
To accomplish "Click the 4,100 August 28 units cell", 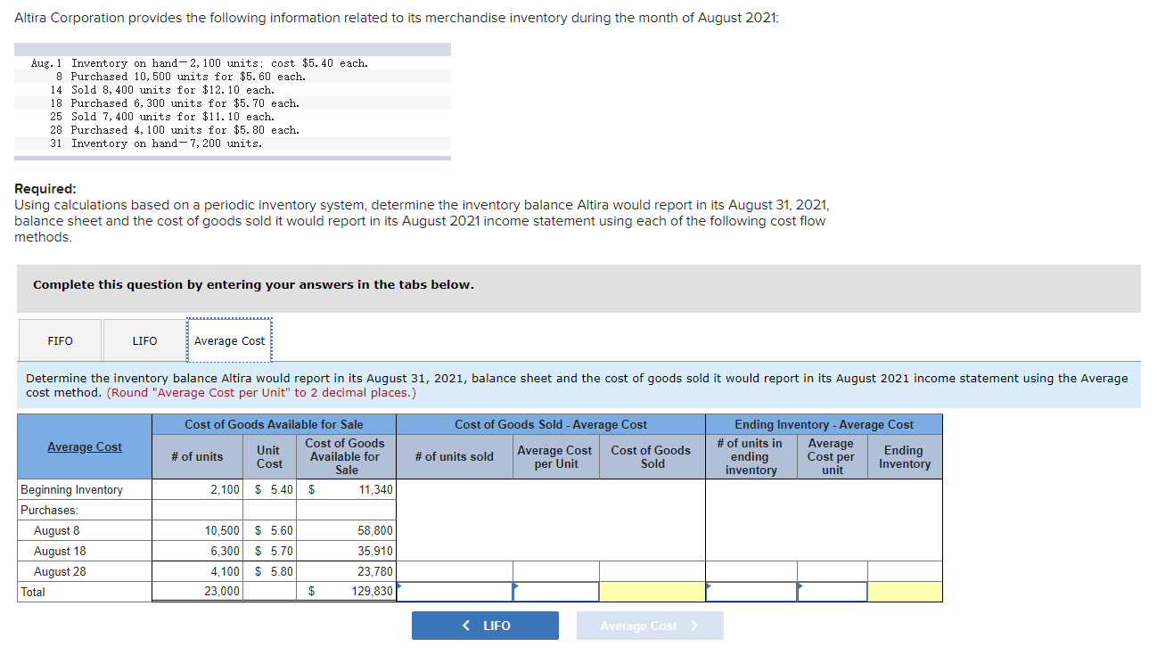I will click(x=197, y=571).
